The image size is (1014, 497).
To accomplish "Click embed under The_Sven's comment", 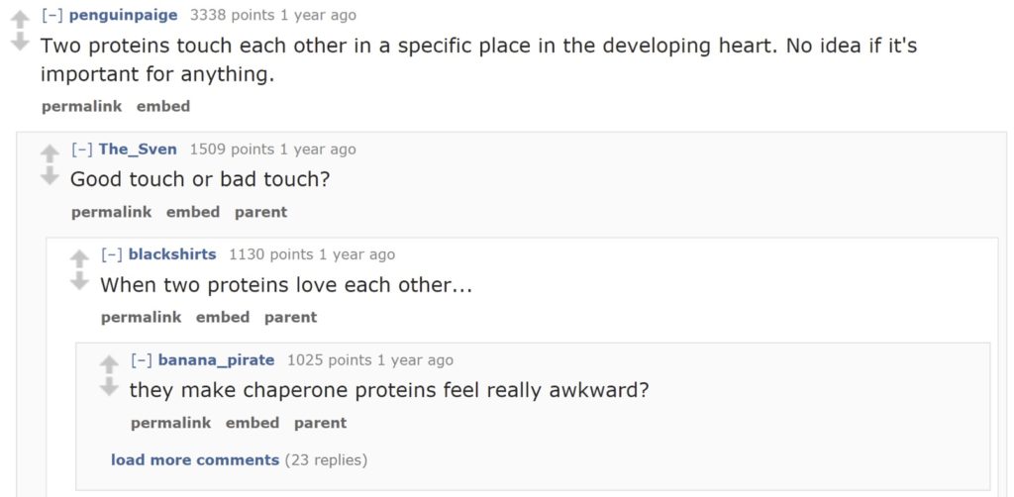I will [193, 212].
